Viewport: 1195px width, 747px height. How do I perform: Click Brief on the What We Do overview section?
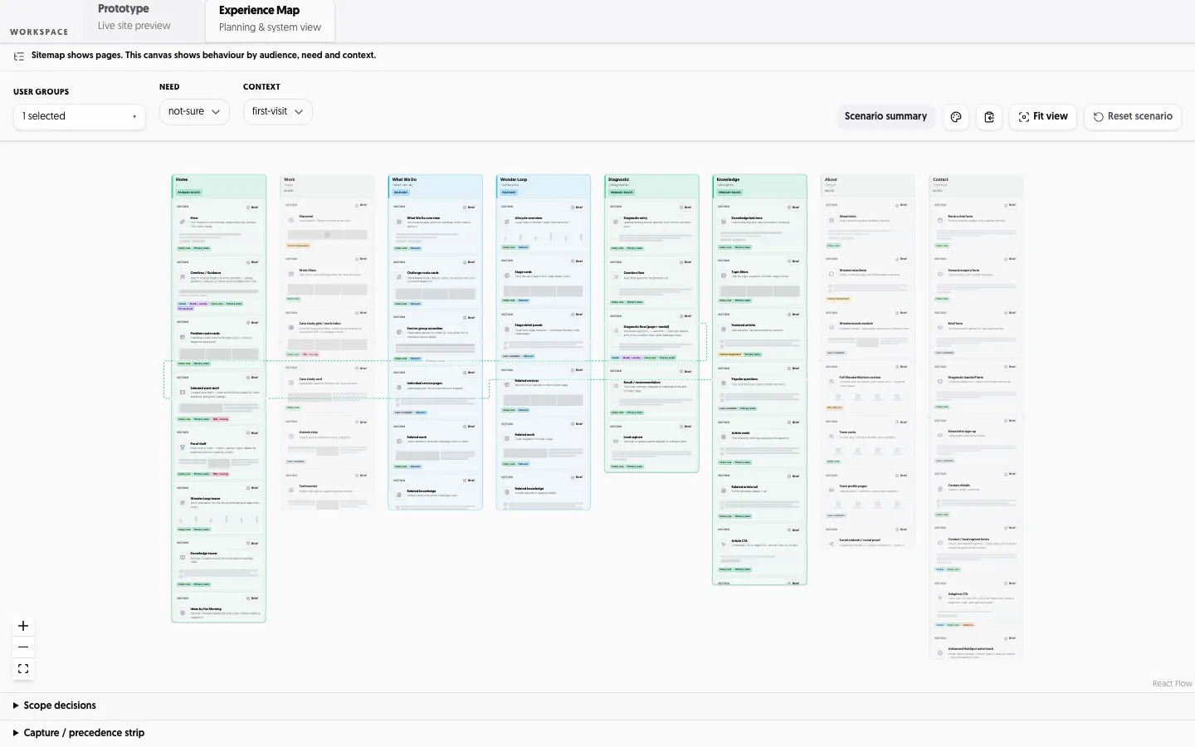pos(468,207)
